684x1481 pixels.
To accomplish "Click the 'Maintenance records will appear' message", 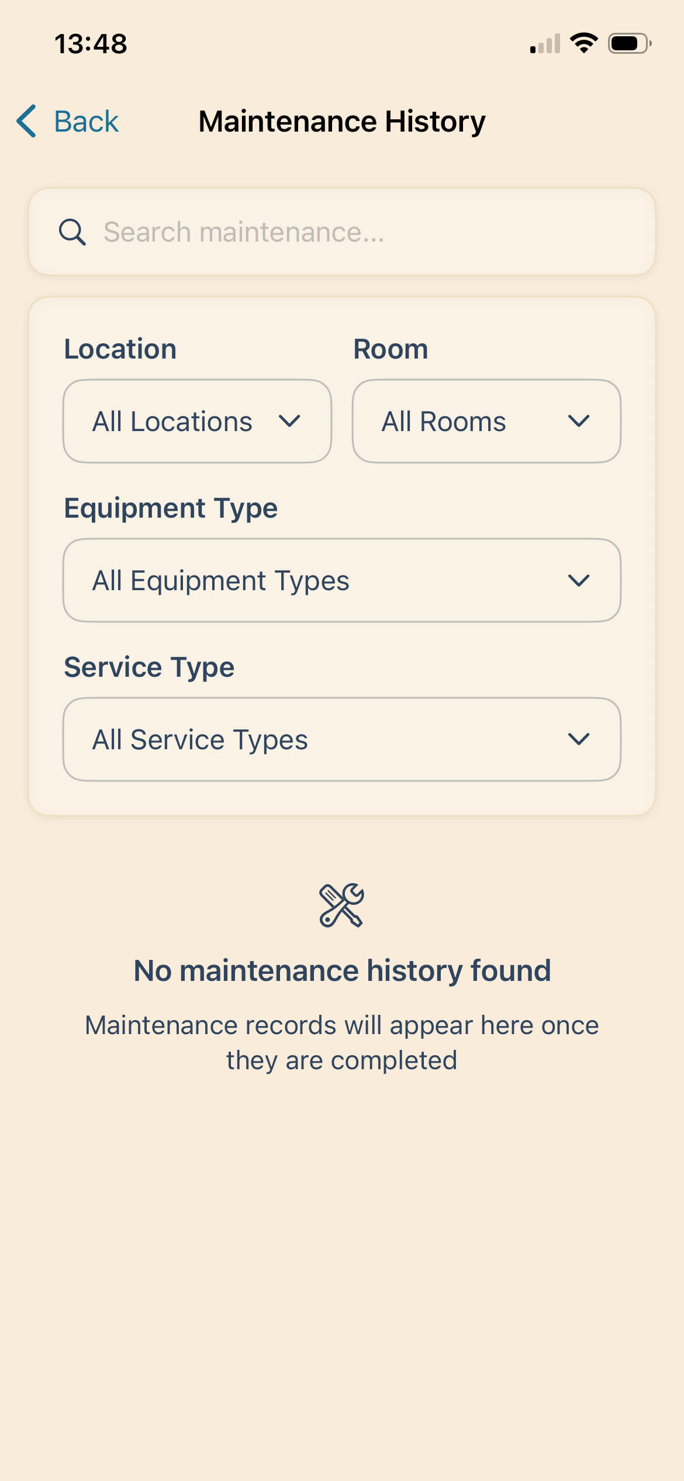I will (x=342, y=1042).
